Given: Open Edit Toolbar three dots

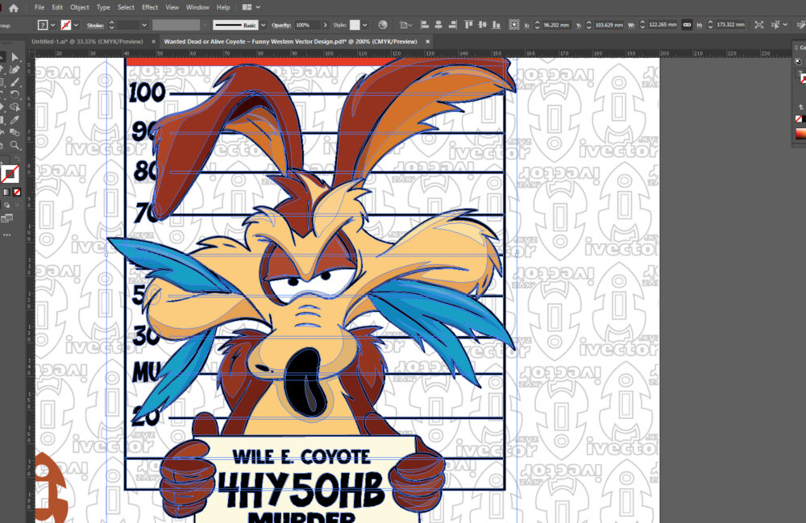Looking at the screenshot, I should pos(6,235).
